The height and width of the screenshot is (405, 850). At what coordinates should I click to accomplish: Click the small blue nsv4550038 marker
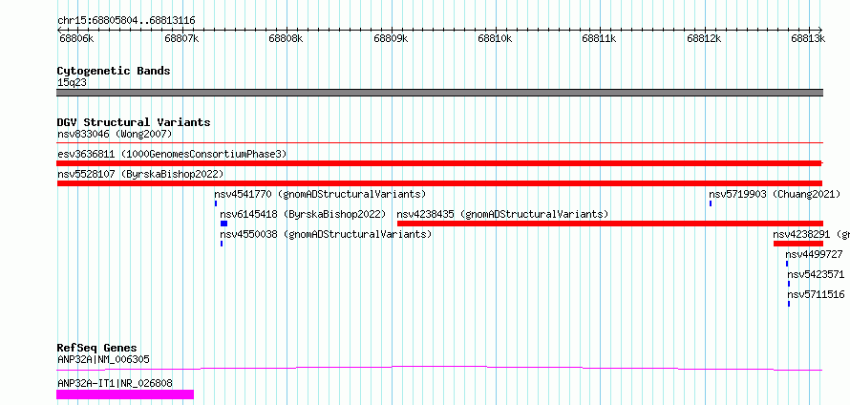tap(222, 244)
